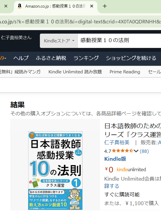Click the search box containing 感動授業１０の法則
161x211 pixels.
tap(119, 41)
